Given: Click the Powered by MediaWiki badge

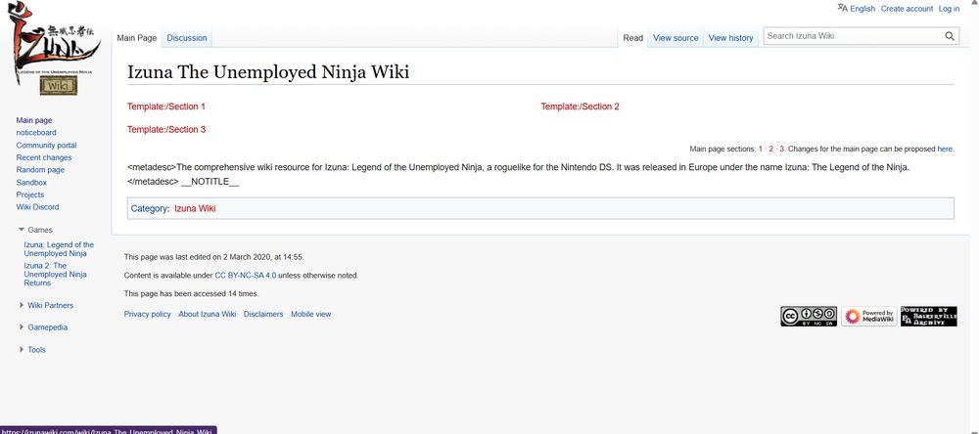Looking at the screenshot, I should [868, 316].
